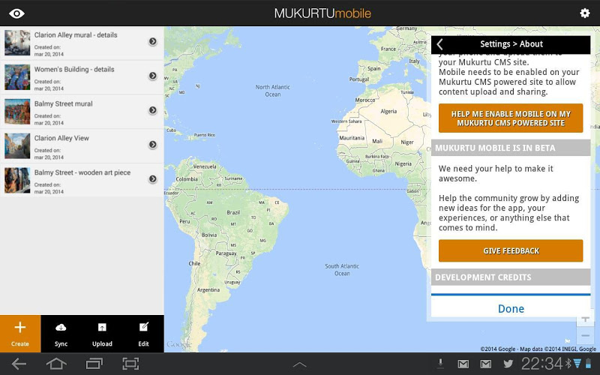Tap the 22:34 clock in status bar
600x375 pixels.
click(542, 364)
